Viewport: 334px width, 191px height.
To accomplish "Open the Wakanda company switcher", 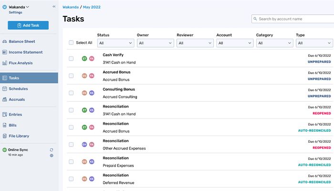I will point(19,7).
